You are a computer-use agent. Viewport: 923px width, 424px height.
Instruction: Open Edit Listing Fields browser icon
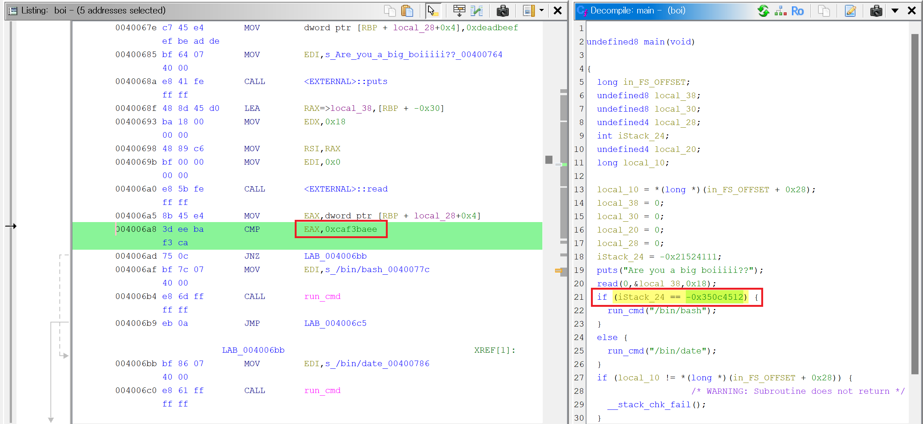(x=459, y=11)
